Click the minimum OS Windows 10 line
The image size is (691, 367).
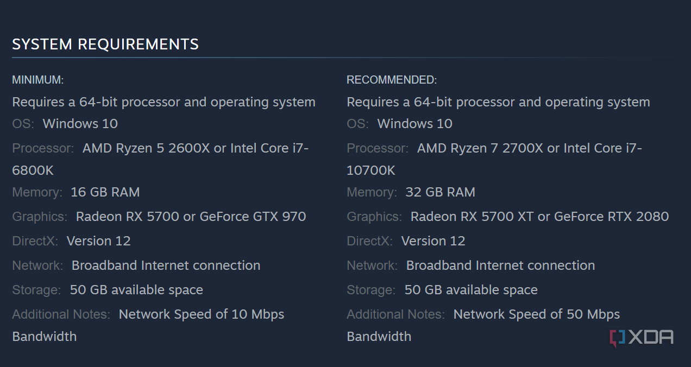coord(80,124)
